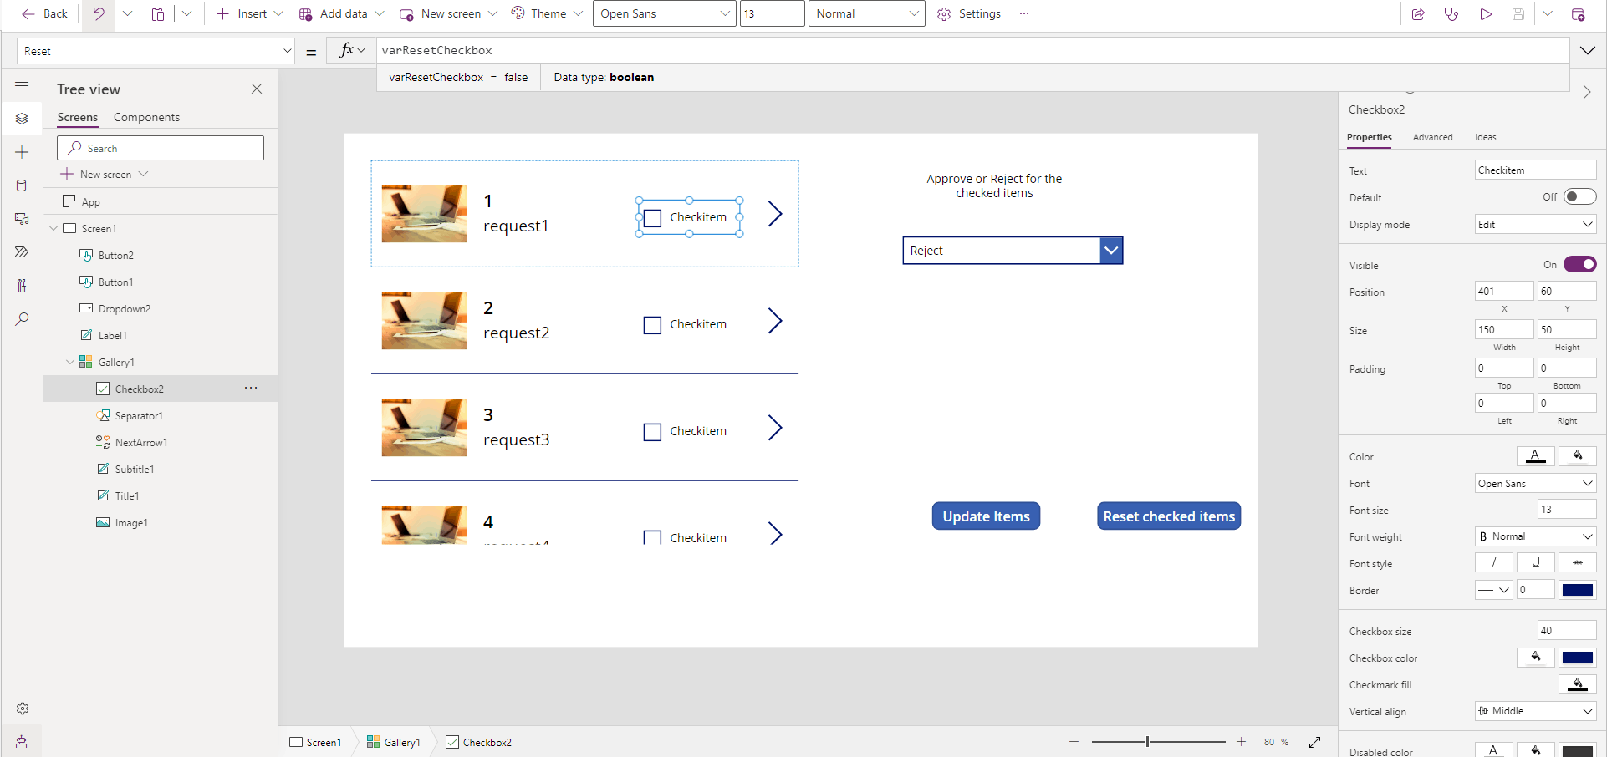Open the App checker stethoscope icon
Viewport: 1607px width, 757px height.
[x=1451, y=14]
